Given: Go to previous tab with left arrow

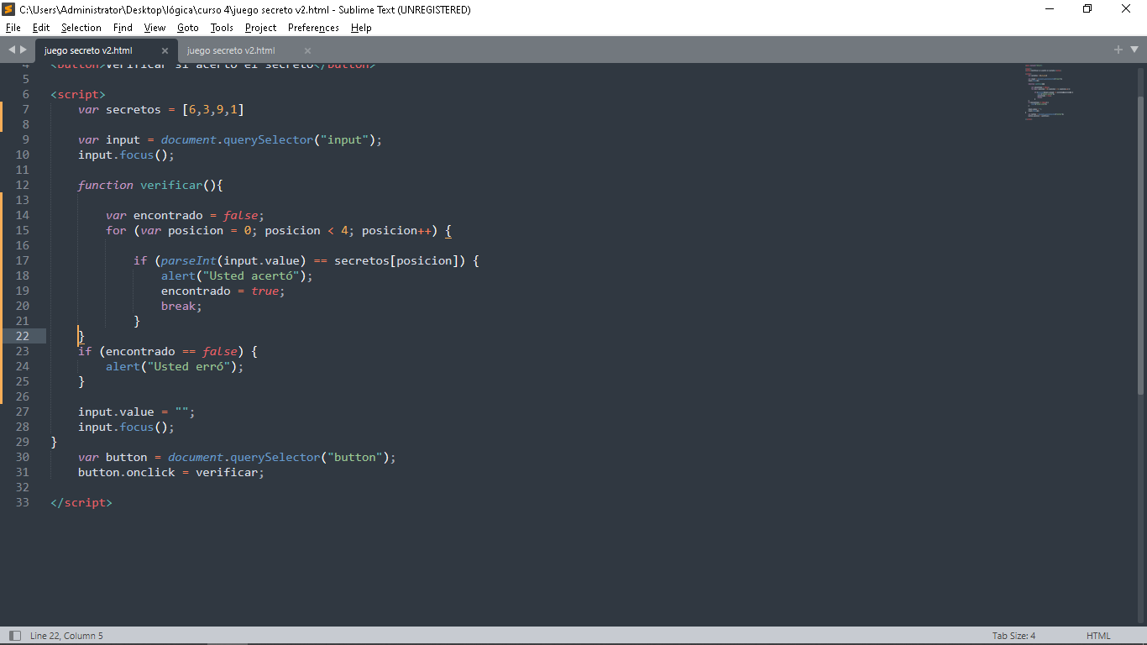Looking at the screenshot, I should 12,50.
